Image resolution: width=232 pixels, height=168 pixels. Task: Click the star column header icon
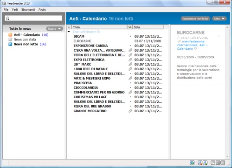point(69,27)
